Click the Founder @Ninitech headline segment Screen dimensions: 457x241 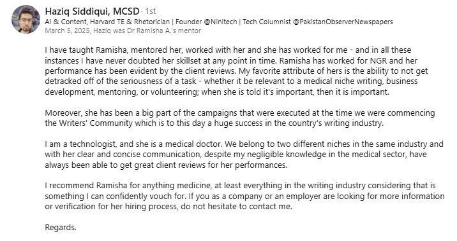[x=206, y=22]
